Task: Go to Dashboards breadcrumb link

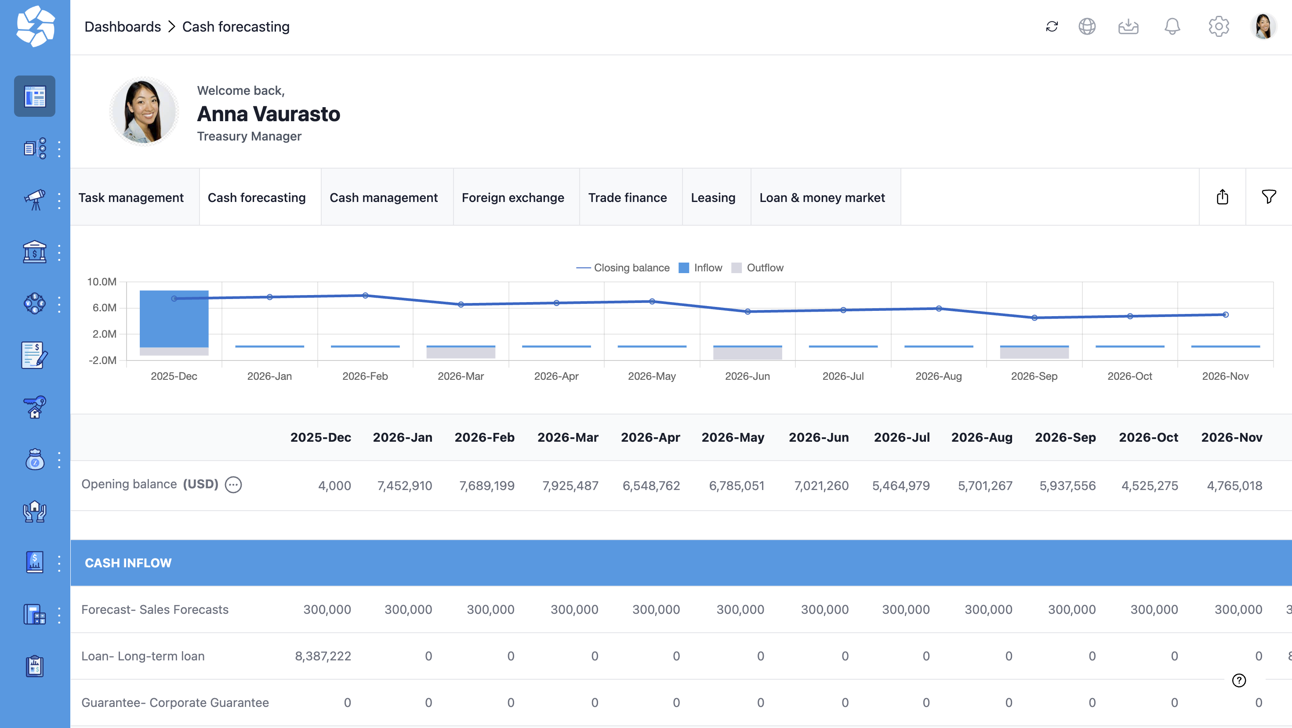Action: coord(122,26)
